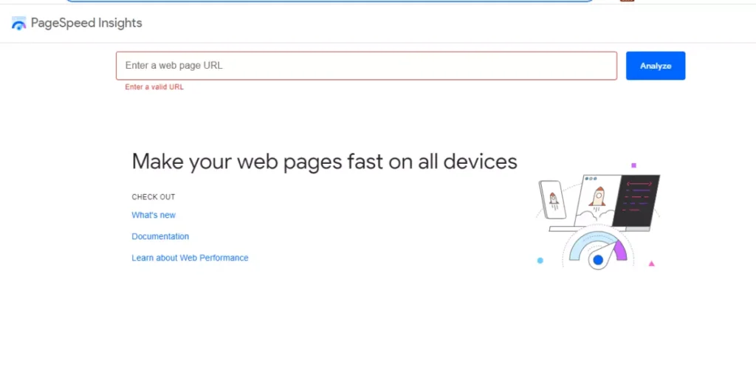
Task: Open the What's new link
Action: [154, 215]
